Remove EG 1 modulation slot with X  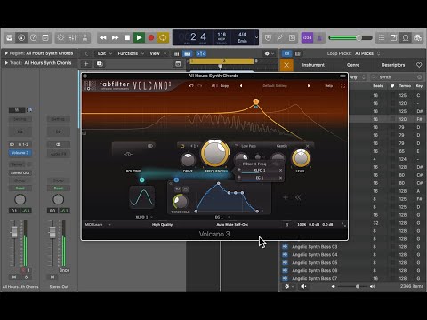pyautogui.click(x=280, y=178)
